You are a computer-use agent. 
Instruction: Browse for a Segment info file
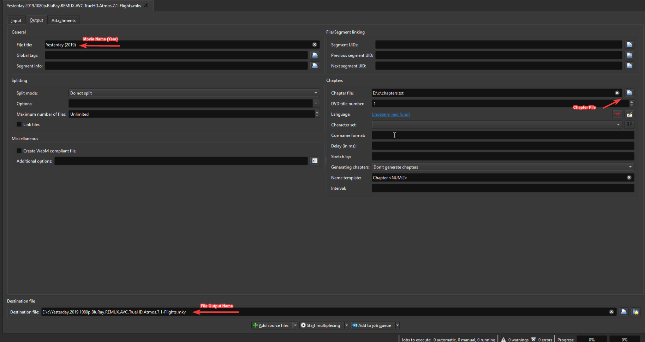(315, 66)
